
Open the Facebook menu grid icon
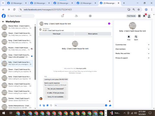(139, 16)
